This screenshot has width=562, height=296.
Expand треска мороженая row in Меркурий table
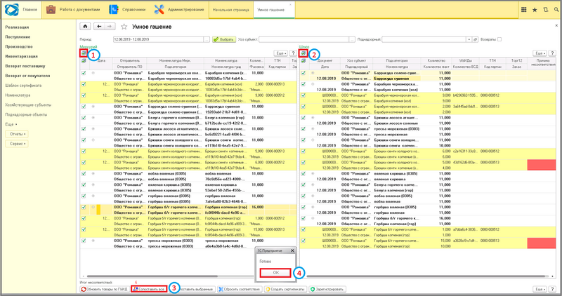point(93,241)
